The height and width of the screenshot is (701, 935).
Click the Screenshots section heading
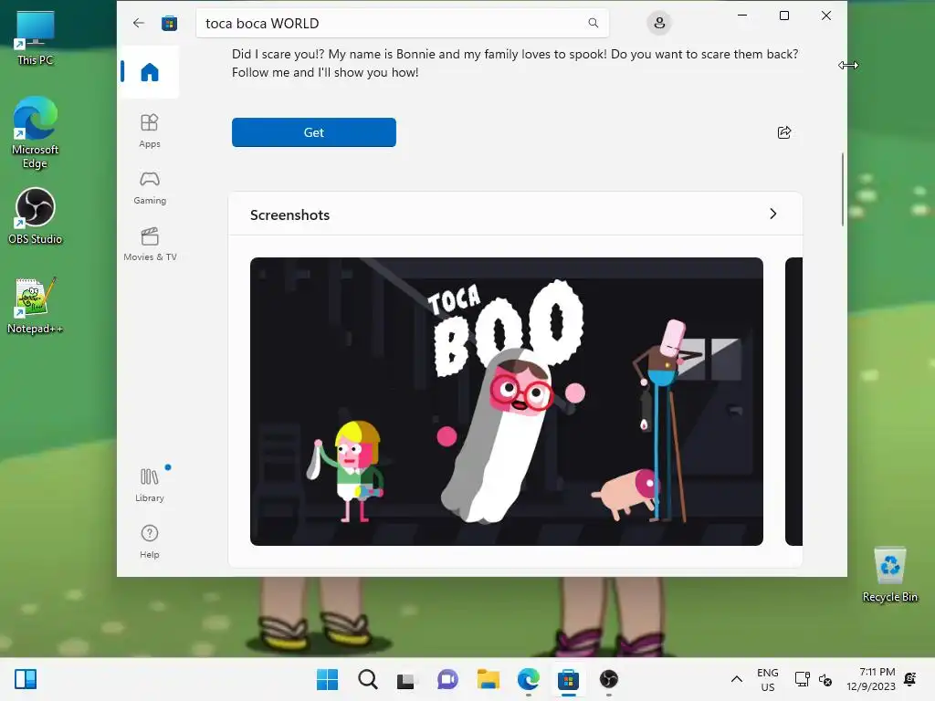click(x=289, y=214)
